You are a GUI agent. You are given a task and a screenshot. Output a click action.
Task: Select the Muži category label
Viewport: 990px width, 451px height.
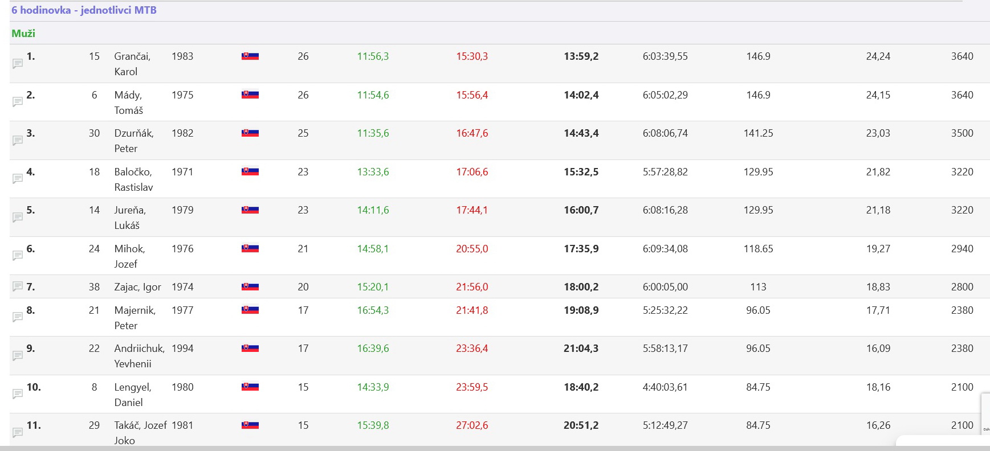[23, 34]
